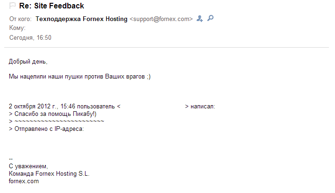Open sender name Техподдержка Fornex Hosting
Image resolution: width=335 pixels, height=193 pixels.
point(81,19)
